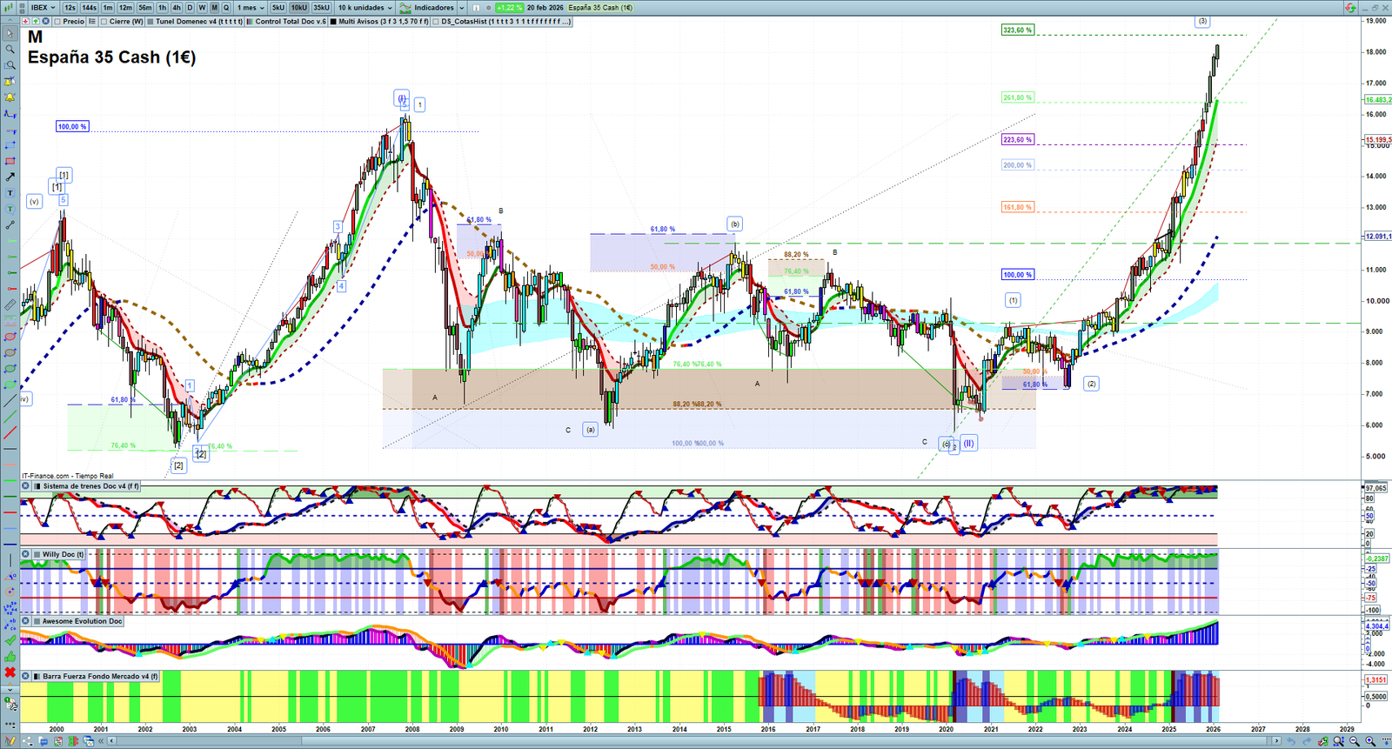This screenshot has height=749, width=1392.
Task: Click the +1,22 % change indicator
Action: 510,8
